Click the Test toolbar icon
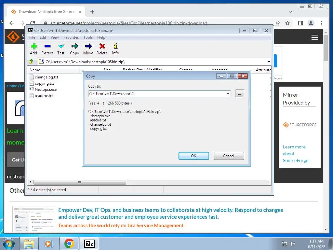Viewport: 333px width, 250px height. pos(61,49)
